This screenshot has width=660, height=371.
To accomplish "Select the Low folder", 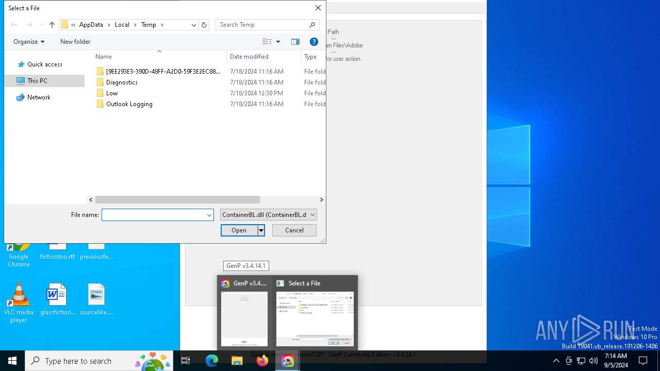I will point(112,93).
